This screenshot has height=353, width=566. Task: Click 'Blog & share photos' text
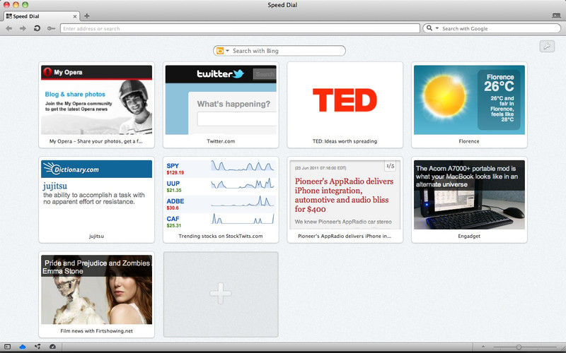tap(75, 95)
